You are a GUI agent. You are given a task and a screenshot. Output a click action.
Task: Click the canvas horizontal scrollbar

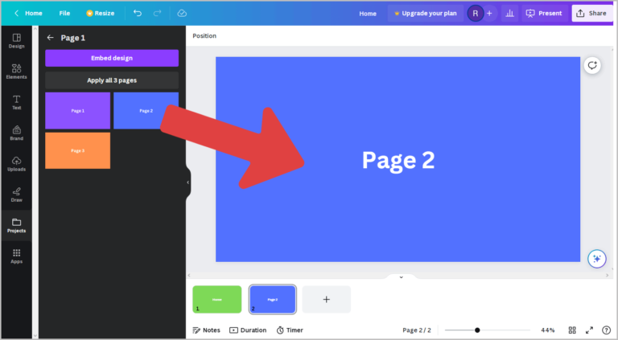click(398, 275)
